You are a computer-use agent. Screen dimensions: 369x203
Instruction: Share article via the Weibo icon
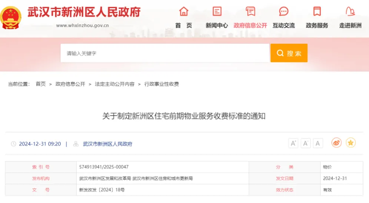click(x=336, y=143)
